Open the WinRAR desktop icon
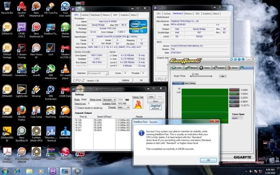 tap(51, 153)
